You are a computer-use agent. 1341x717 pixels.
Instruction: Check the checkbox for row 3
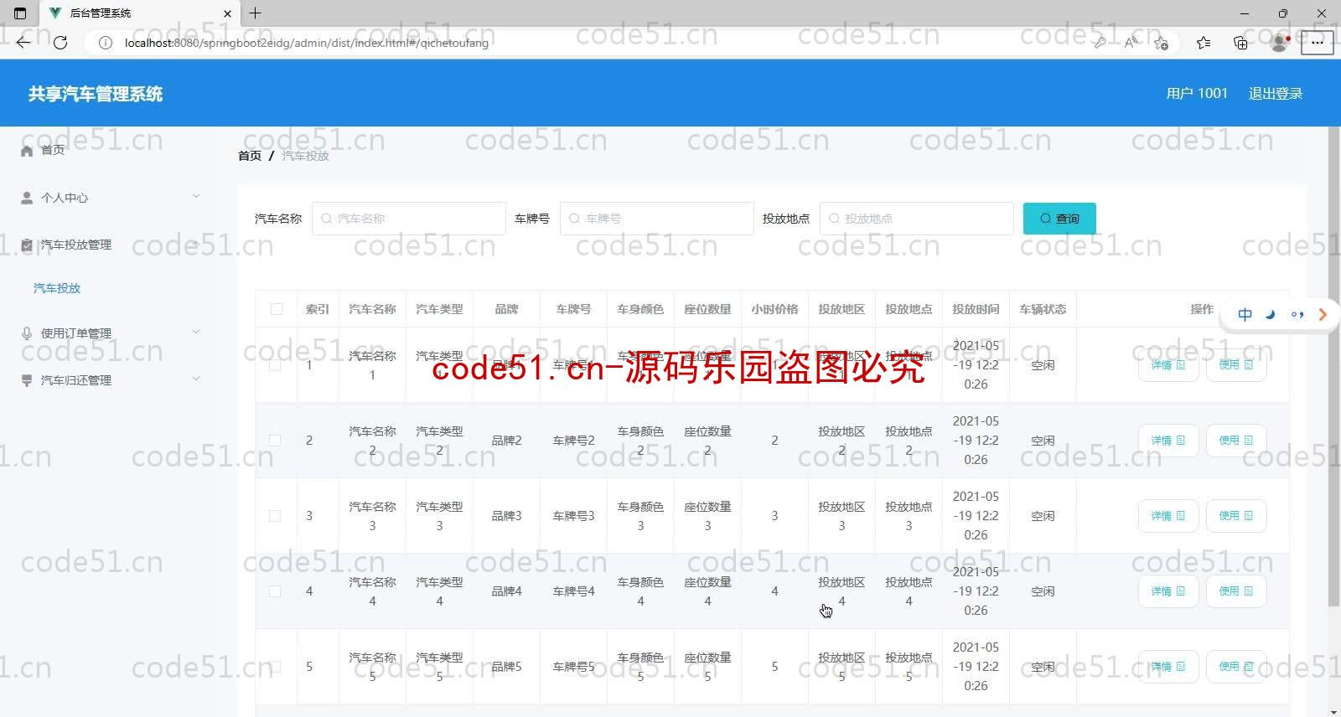pos(275,516)
